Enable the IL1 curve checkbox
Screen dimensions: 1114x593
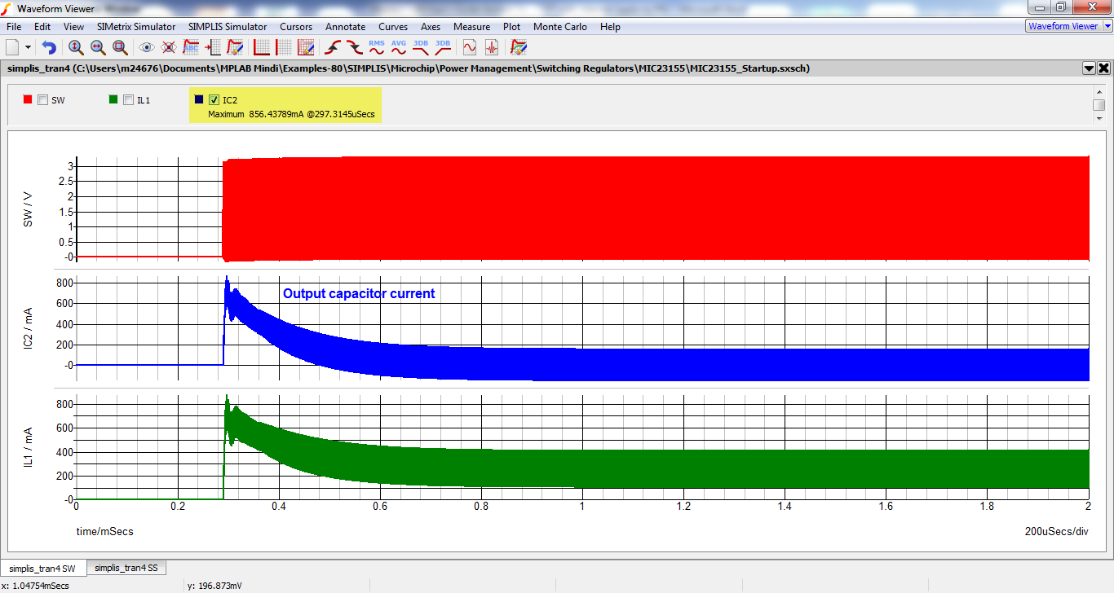(128, 99)
